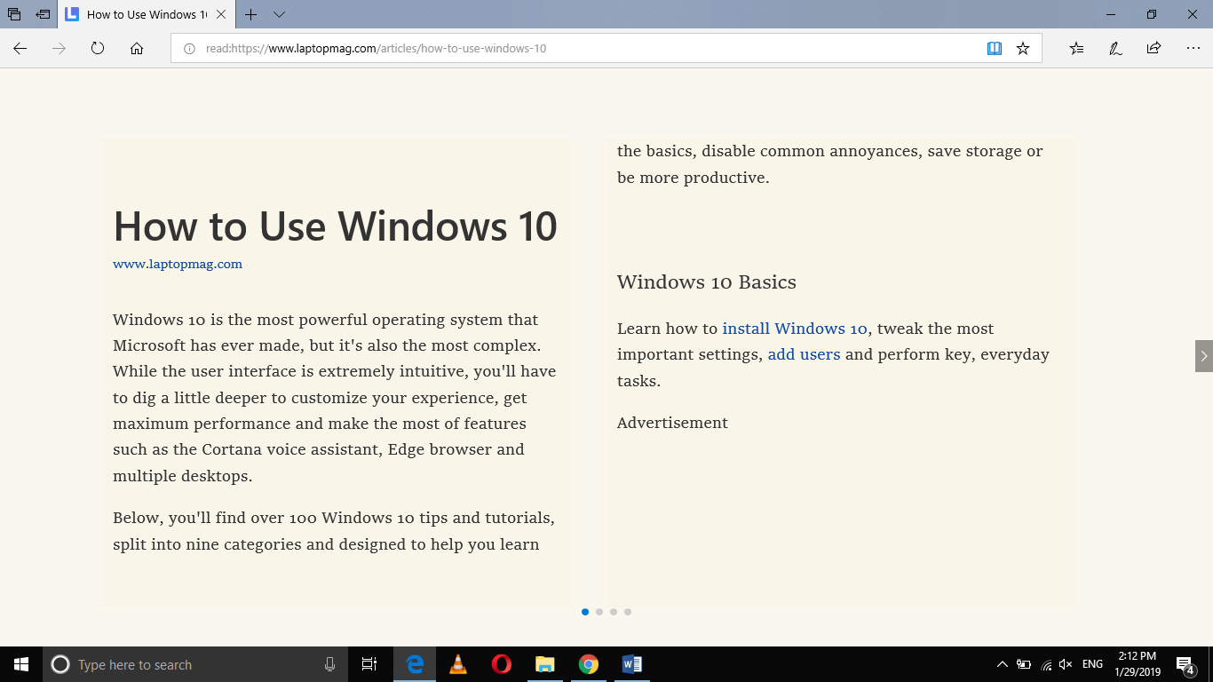Launch Google Chrome from taskbar
The width and height of the screenshot is (1213, 682).
(x=589, y=664)
